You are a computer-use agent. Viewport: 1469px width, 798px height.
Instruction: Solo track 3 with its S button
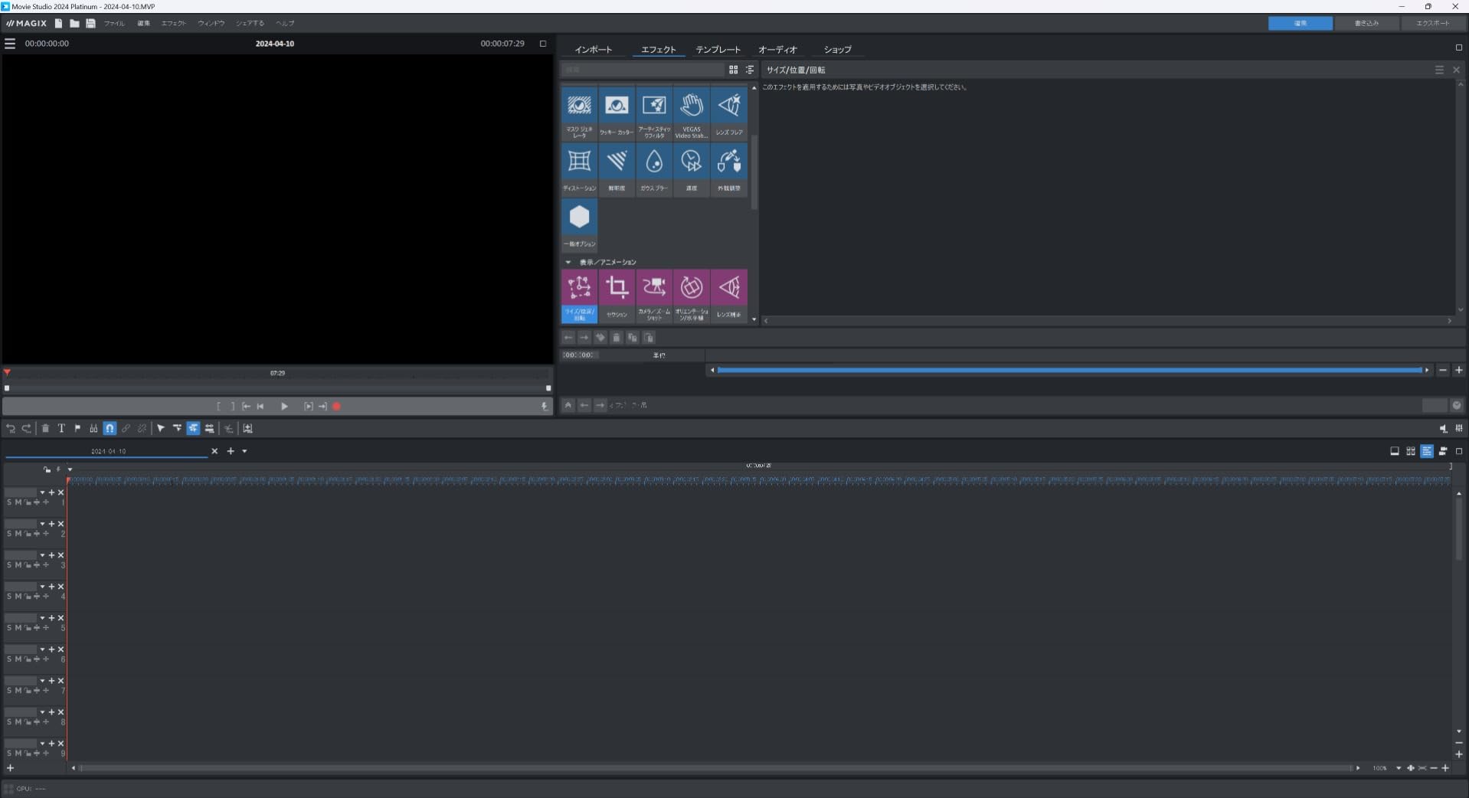click(10, 565)
